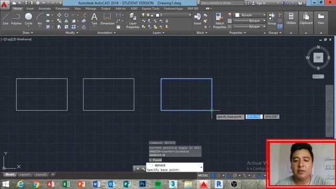Expand the Block panel
This screenshot has height=189, width=336.
click(x=202, y=33)
